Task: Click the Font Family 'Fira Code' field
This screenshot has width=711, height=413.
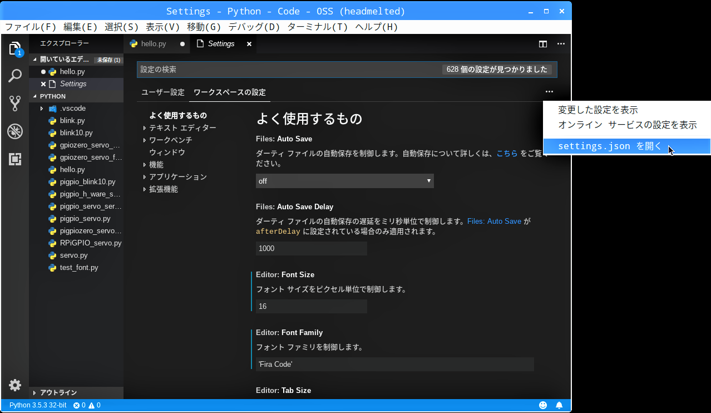Action: point(394,365)
